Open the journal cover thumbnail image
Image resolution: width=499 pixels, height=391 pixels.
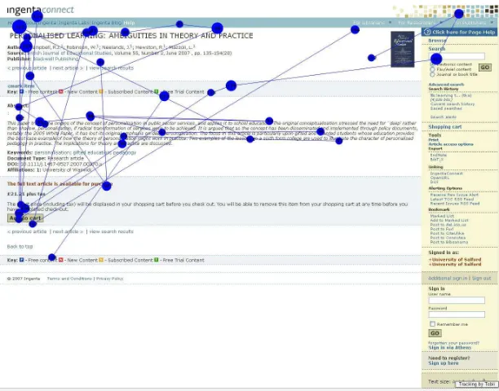click(x=403, y=49)
